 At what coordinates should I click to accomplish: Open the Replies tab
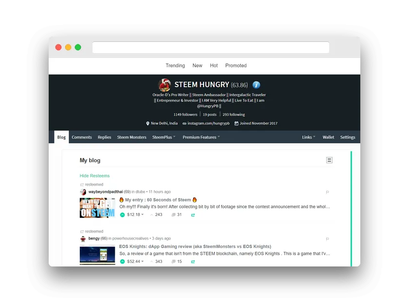(x=104, y=137)
